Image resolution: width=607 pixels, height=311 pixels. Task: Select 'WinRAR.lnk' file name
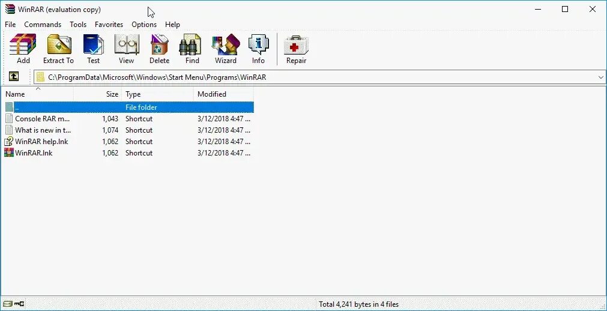(34, 152)
